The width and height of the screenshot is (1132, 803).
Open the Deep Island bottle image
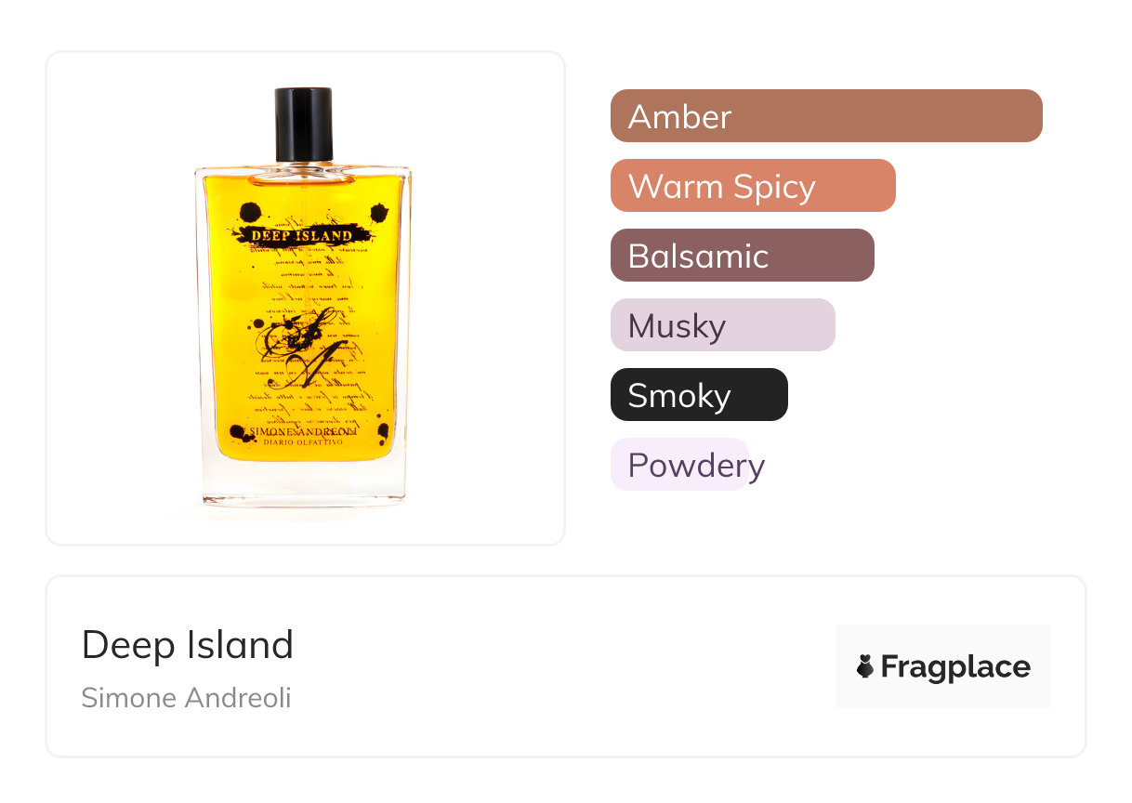point(303,297)
